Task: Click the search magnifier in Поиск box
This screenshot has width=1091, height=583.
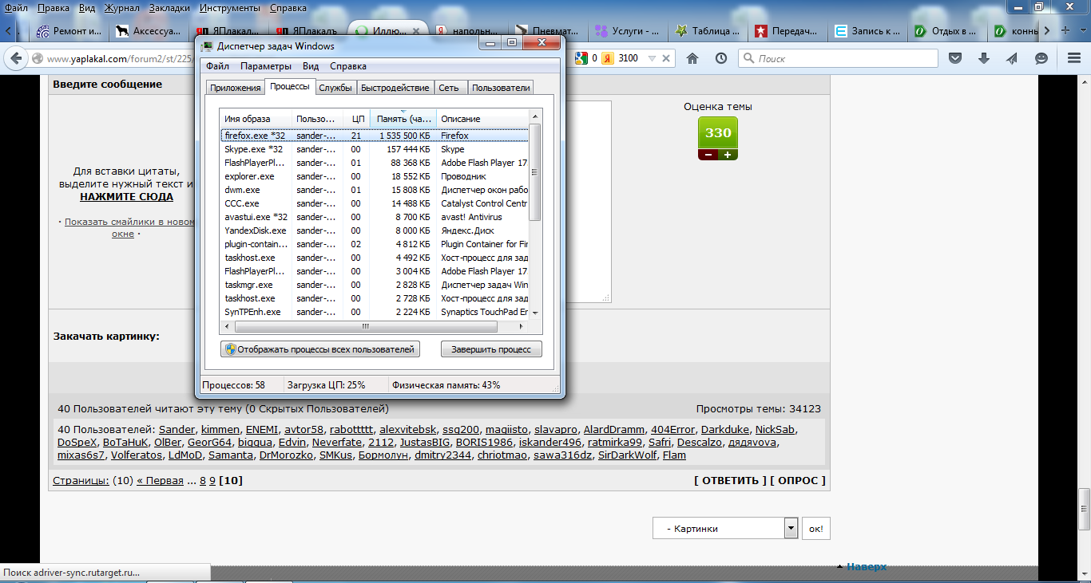Action: (x=748, y=58)
